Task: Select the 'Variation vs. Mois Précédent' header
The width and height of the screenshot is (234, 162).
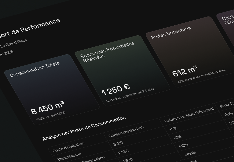Action: [x=189, y=115]
